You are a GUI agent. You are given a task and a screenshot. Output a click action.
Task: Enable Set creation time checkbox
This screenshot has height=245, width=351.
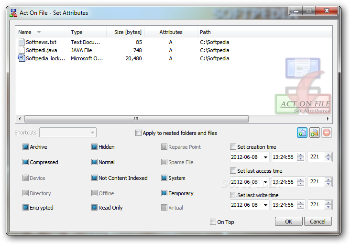pyautogui.click(x=233, y=147)
